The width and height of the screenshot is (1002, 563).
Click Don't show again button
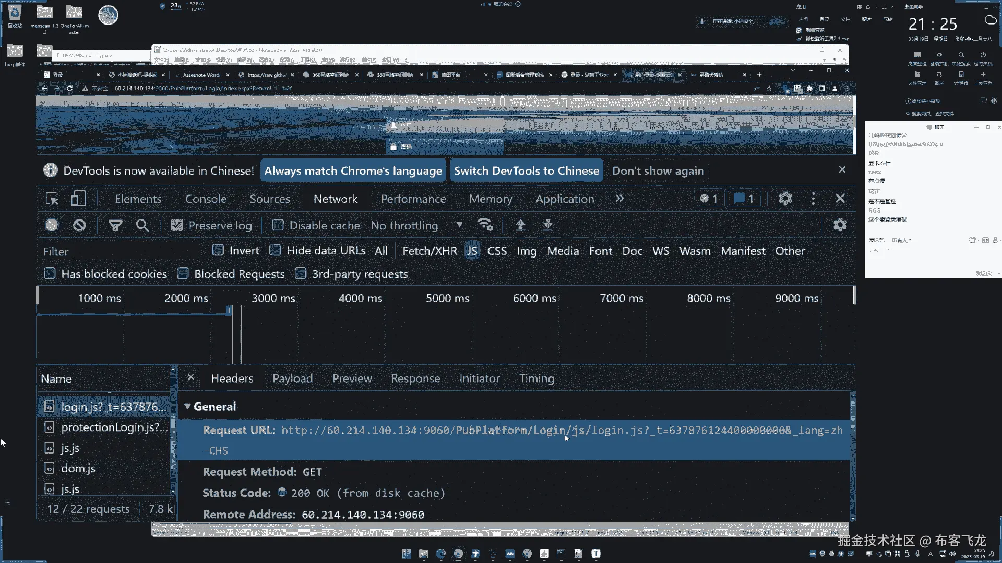tap(658, 170)
